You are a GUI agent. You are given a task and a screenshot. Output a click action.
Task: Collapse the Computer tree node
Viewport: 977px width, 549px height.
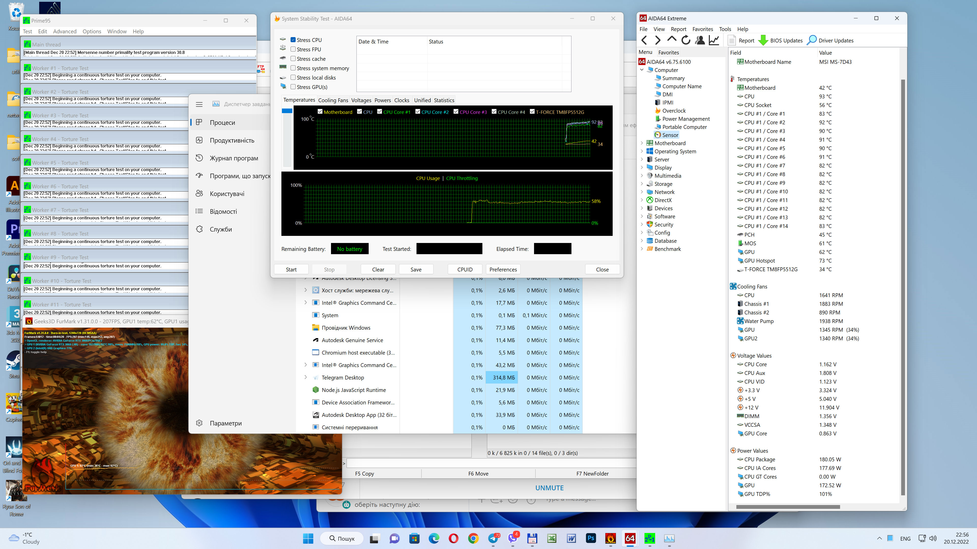pos(642,70)
